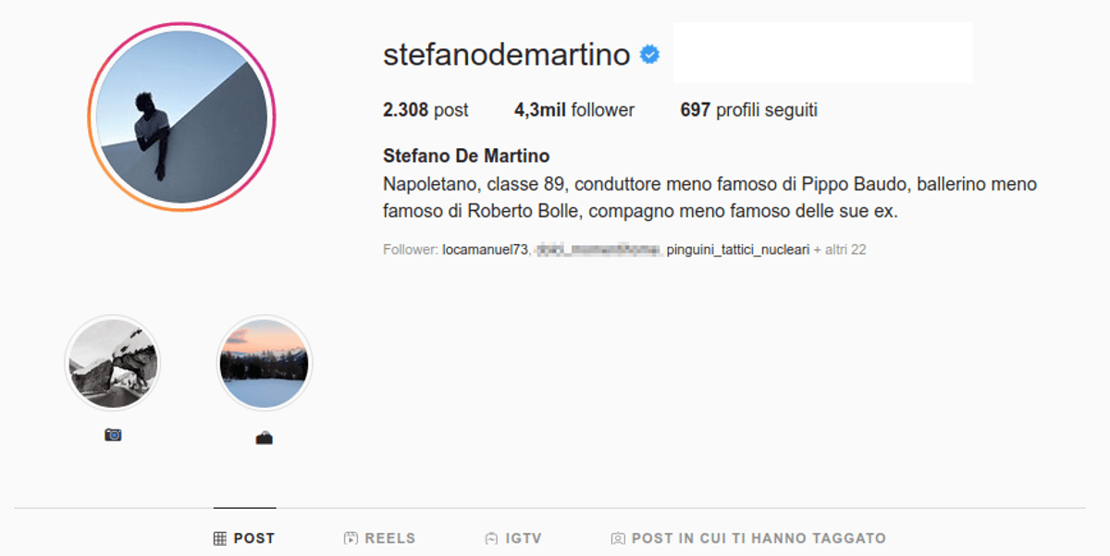The width and height of the screenshot is (1110, 556).
Task: Click the tagged posts tab icon
Action: tap(618, 537)
